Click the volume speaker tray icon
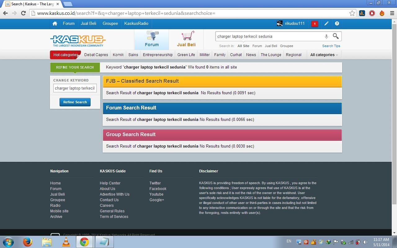Image resolution: width=397 pixels, height=248 pixels. 365,242
